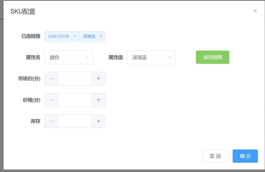The width and height of the screenshot is (265, 172).
Task: Open the 属性值 dropdown showing 深海蓝
Action: coord(151,57)
